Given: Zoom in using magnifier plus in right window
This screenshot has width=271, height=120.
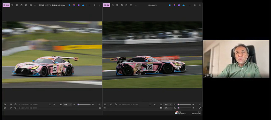Looking at the screenshot, I should point(193,104).
